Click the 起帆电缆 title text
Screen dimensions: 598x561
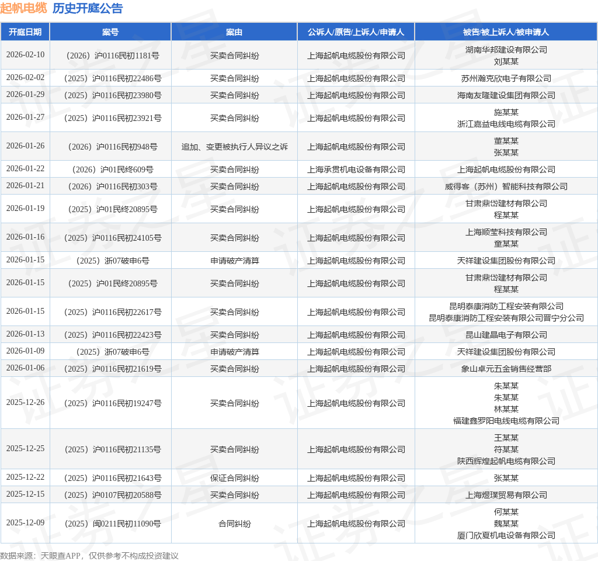pyautogui.click(x=23, y=8)
